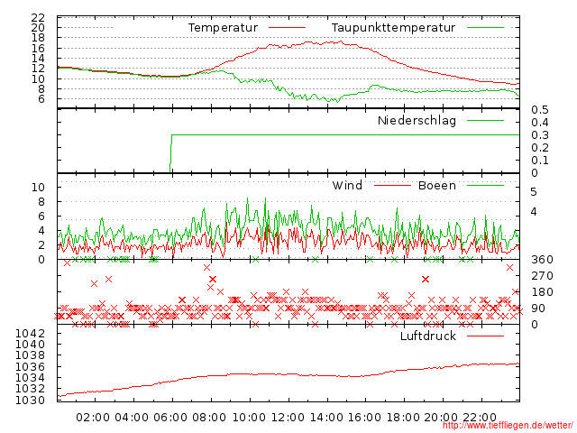Viewport: 577px width, 433px height.
Task: Click the 02:00 time axis label
Action: click(x=93, y=418)
